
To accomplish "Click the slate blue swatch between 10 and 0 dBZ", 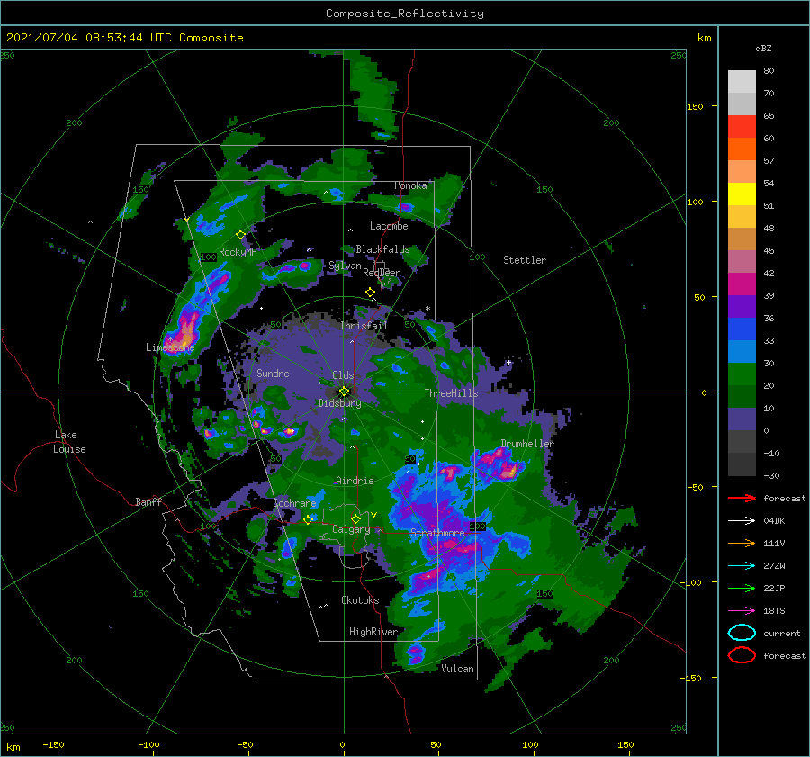I will pos(742,419).
